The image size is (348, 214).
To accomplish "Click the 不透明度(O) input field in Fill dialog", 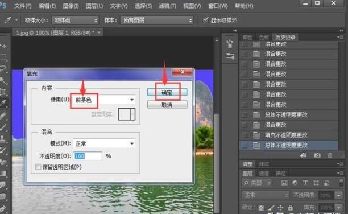I will click(88, 156).
